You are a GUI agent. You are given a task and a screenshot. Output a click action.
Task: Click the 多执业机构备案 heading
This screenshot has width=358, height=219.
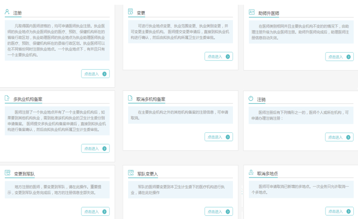point(28,99)
